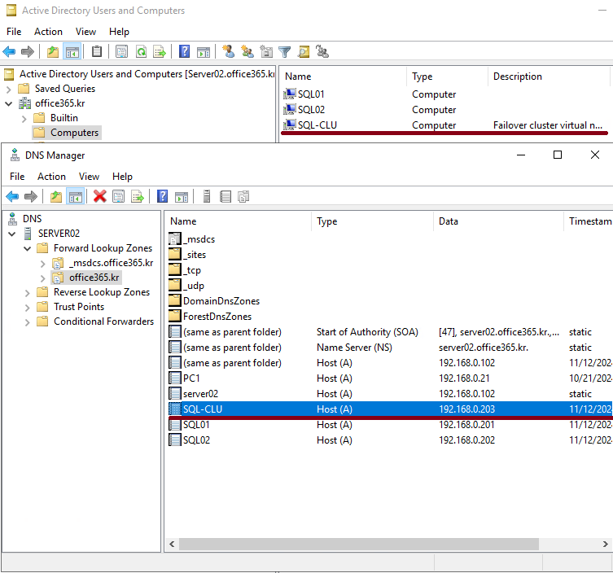Select the SQL02 Host (A) DNS record
Screen dimensions: 613x573
(x=389, y=440)
